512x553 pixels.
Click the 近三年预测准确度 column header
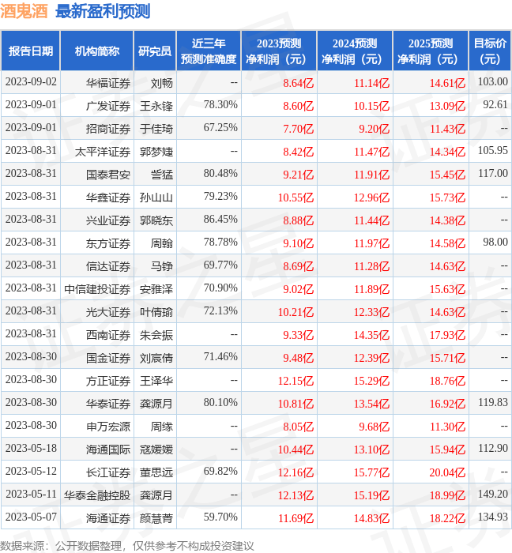tap(208, 51)
